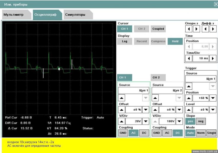218x153 pixels.
Task: Open the Симуляторы tab
Action: [78, 14]
